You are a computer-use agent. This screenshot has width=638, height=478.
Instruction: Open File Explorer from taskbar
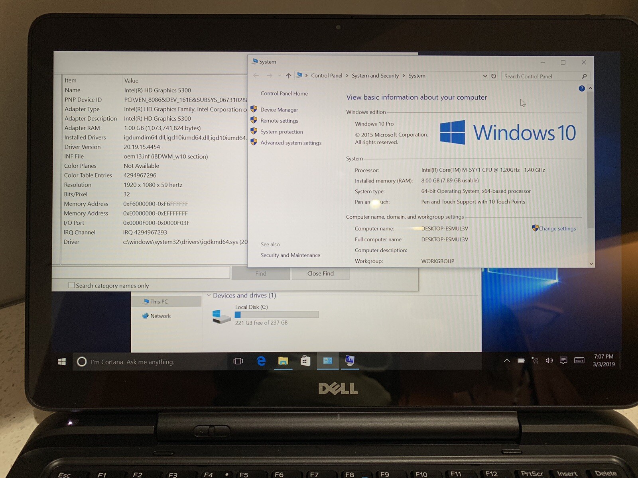(283, 361)
